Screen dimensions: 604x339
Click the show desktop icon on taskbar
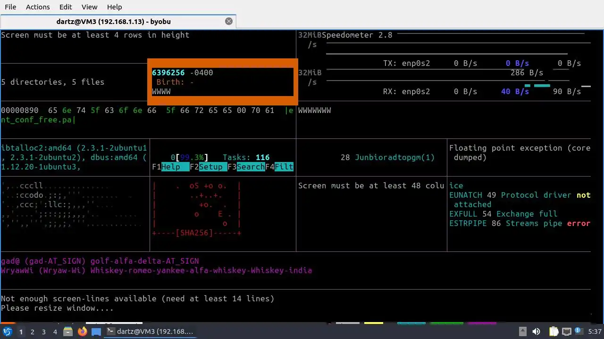coord(96,331)
